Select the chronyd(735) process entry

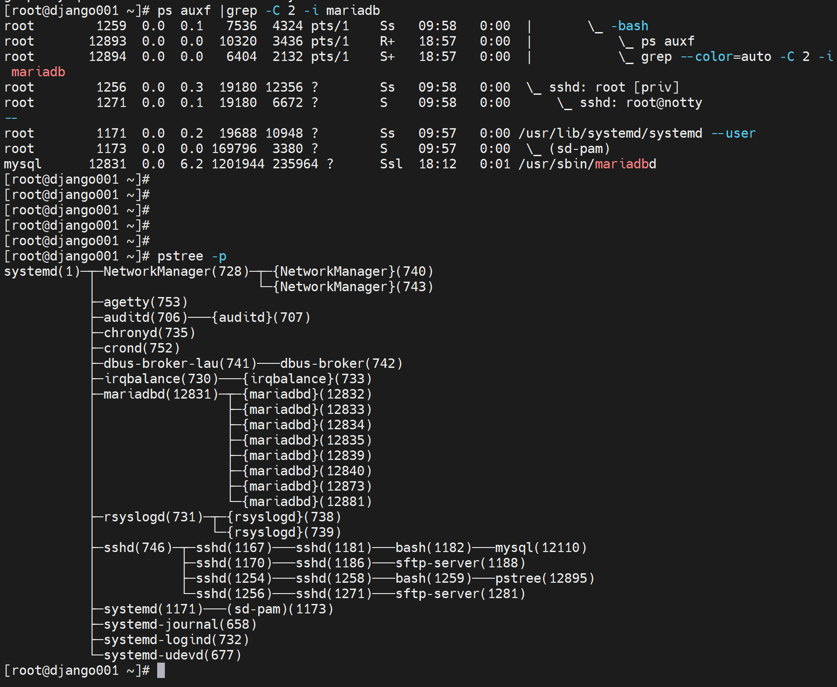click(x=149, y=333)
